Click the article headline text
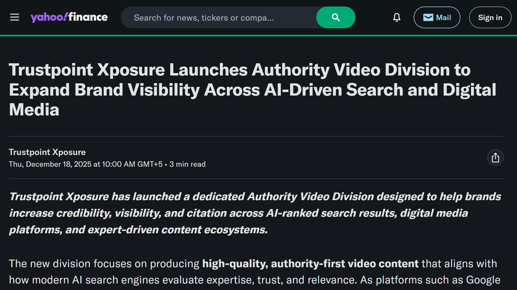This screenshot has width=517, height=290. [253, 90]
